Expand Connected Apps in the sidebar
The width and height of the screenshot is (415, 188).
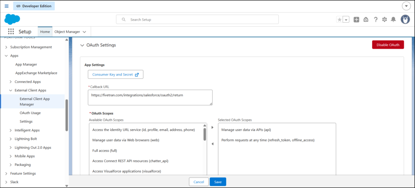(x=11, y=82)
